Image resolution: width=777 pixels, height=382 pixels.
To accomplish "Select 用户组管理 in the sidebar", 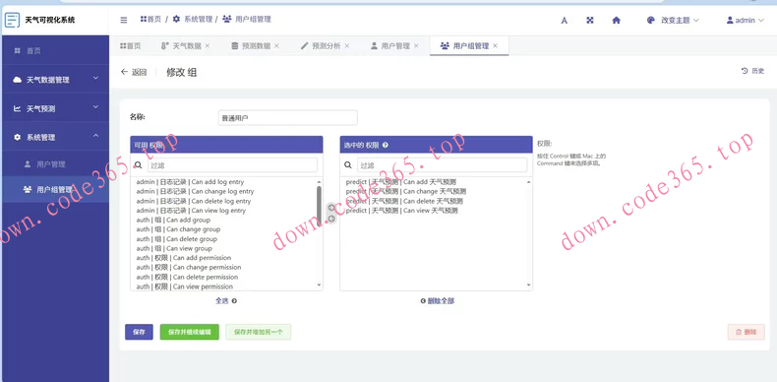I will click(x=54, y=189).
